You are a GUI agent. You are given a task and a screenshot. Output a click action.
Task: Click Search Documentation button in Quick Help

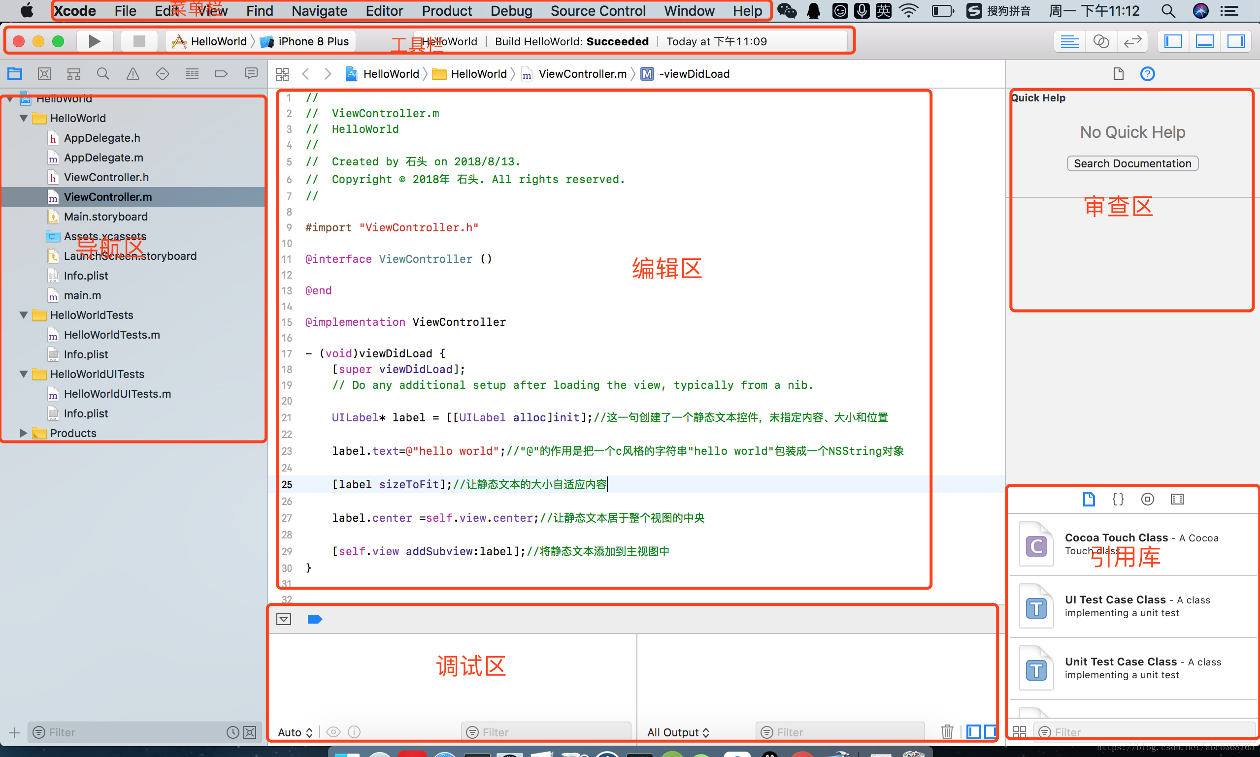click(1132, 163)
